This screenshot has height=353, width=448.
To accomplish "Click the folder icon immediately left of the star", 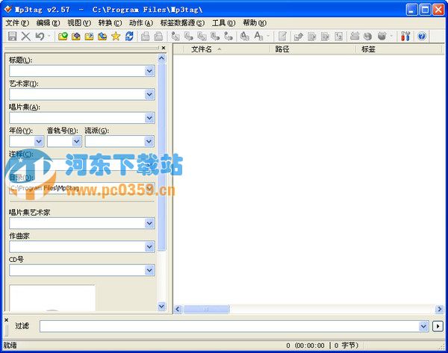I will tap(102, 37).
